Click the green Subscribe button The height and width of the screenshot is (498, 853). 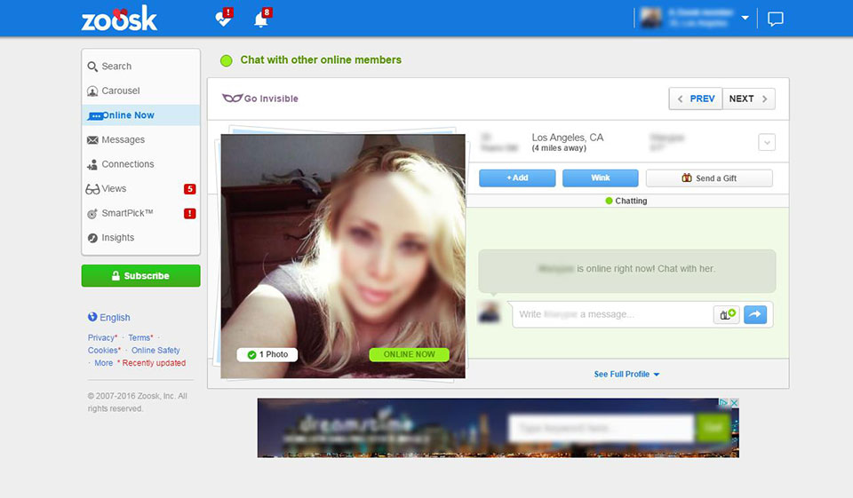140,276
